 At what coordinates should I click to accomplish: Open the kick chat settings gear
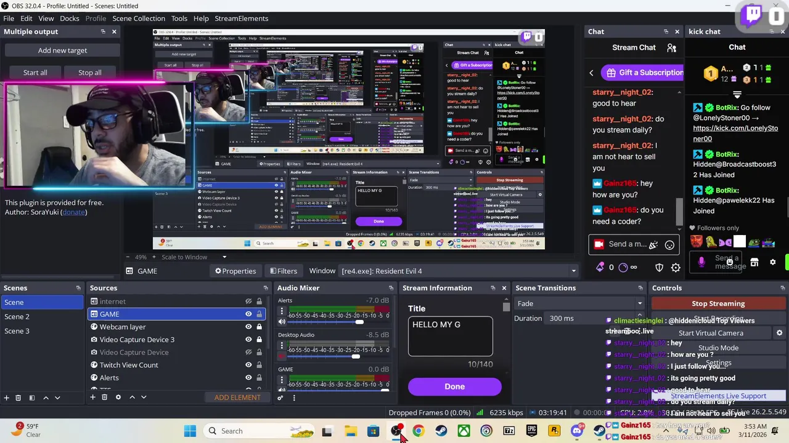(773, 262)
